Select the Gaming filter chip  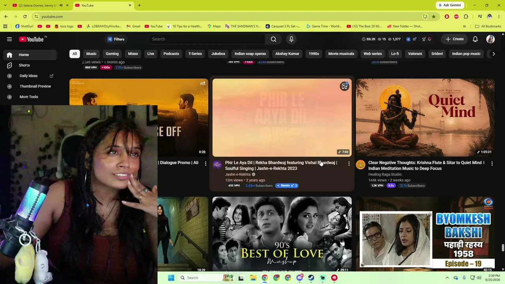click(112, 54)
